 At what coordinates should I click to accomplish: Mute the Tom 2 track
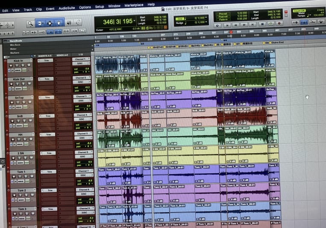tap(32, 195)
